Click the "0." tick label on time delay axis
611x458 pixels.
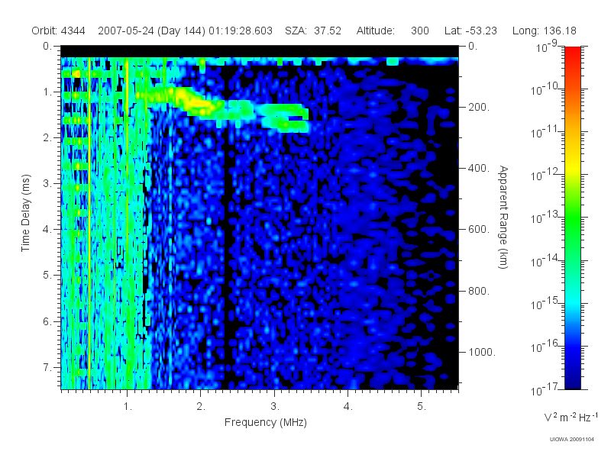[47, 46]
